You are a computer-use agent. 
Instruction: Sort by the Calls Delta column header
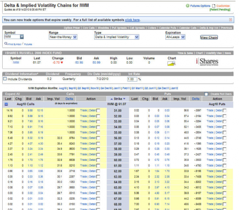tap(69, 99)
